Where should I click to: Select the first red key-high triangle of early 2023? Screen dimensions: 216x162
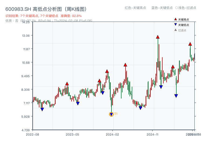coord(67,84)
